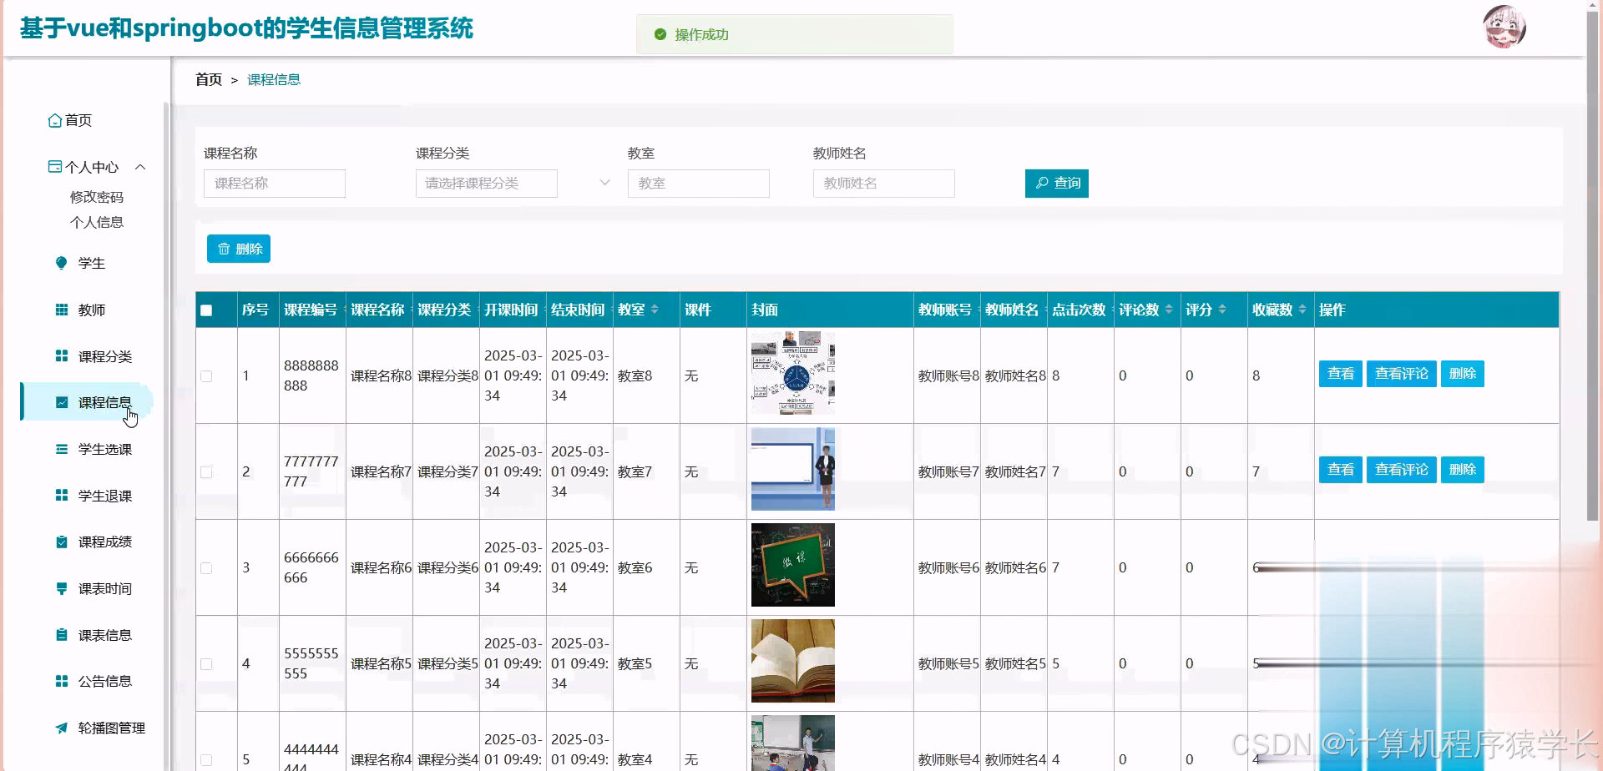Select the 公告信息 announcements icon
Screen dimensions: 1603x771
click(61, 680)
